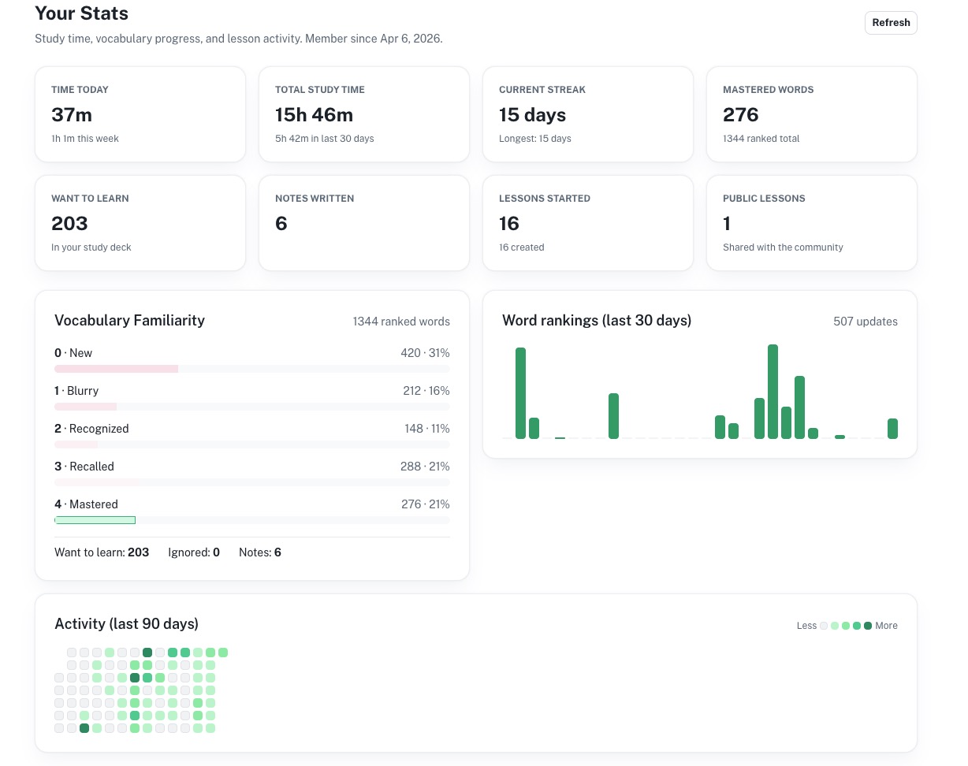Viewport: 968px width, 766px height.
Task: Click the "1h 1m this week" text
Action: click(85, 139)
